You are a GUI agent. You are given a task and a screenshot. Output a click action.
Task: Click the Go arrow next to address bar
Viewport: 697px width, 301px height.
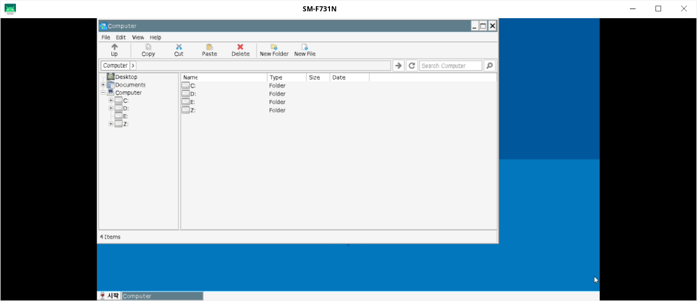399,66
